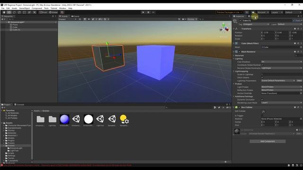The height and width of the screenshot is (170, 303).
Task: Toggle Contribute Global Illumination checkbox
Action: [262, 65]
